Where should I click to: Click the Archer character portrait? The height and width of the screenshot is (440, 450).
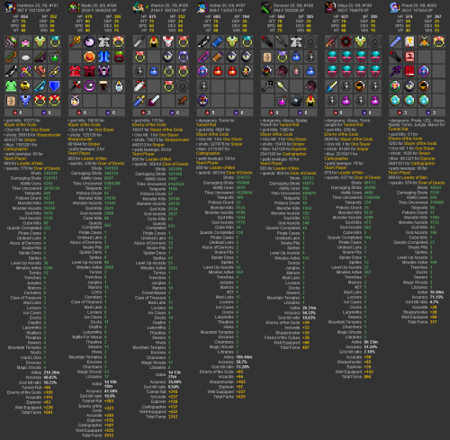pos(202,7)
